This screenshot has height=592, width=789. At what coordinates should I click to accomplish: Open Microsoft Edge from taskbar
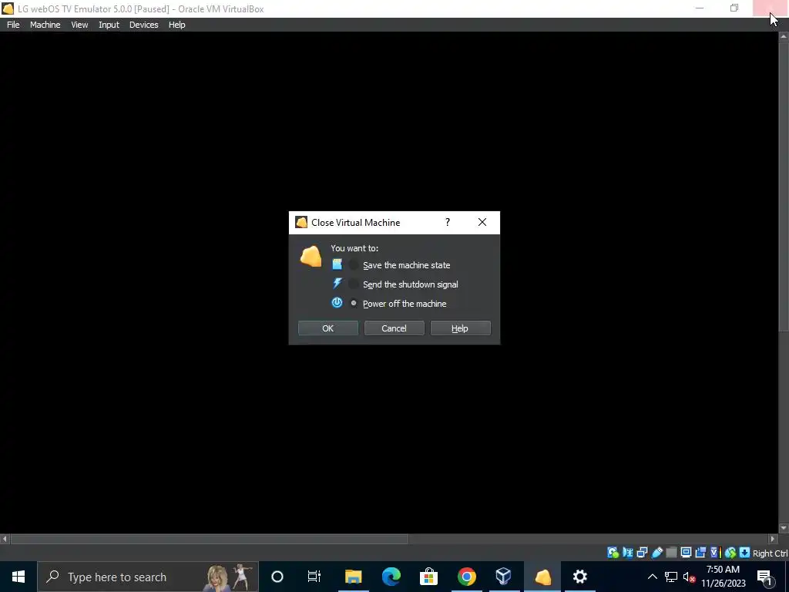point(391,577)
